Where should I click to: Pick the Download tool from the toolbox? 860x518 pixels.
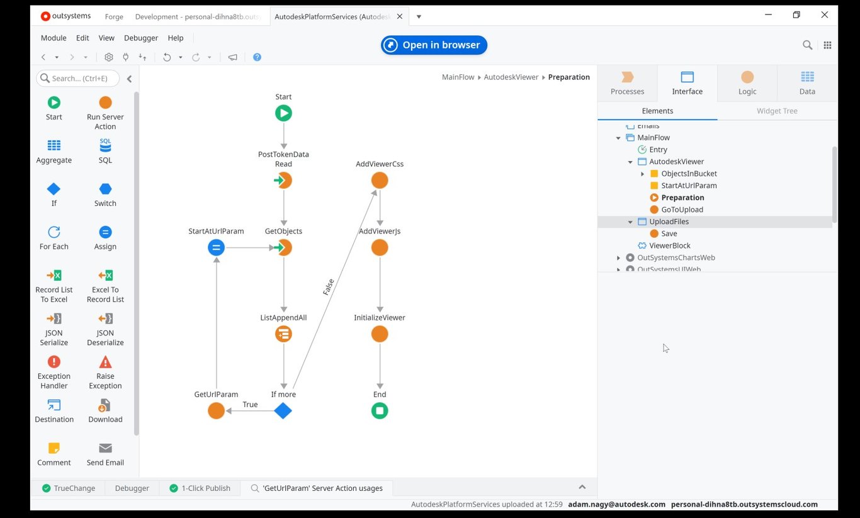point(105,410)
